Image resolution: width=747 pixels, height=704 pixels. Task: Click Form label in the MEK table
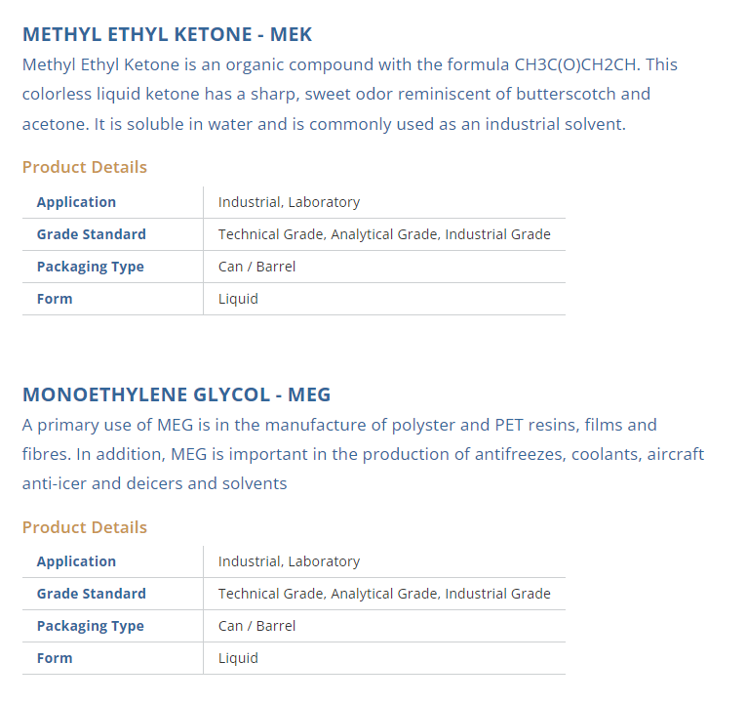tap(55, 299)
